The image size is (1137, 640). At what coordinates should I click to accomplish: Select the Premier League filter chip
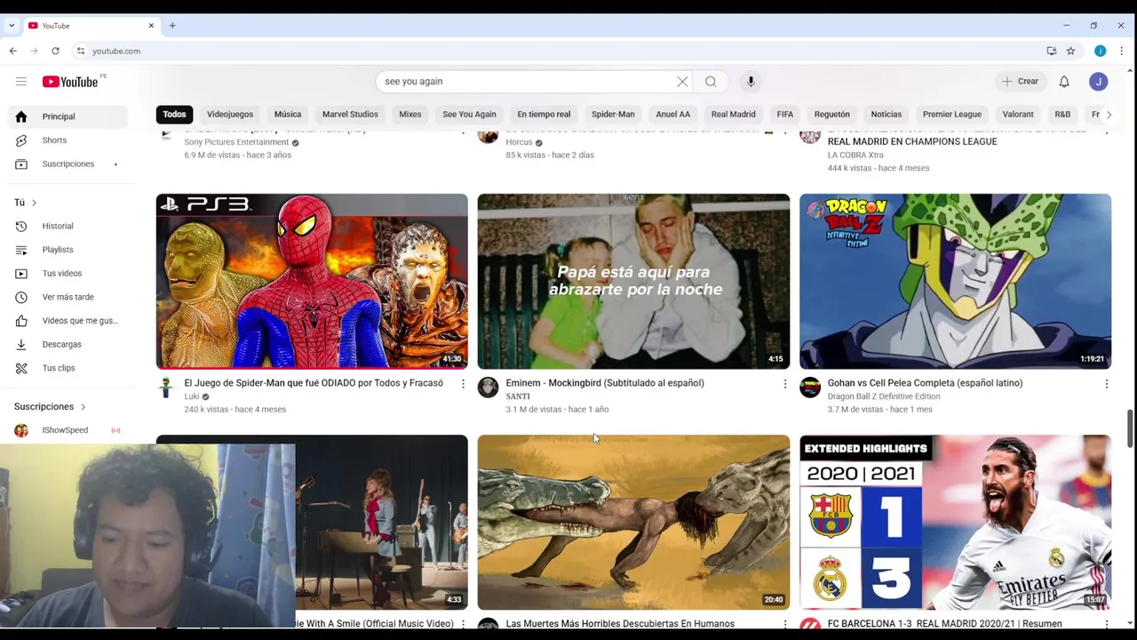pyautogui.click(x=952, y=115)
